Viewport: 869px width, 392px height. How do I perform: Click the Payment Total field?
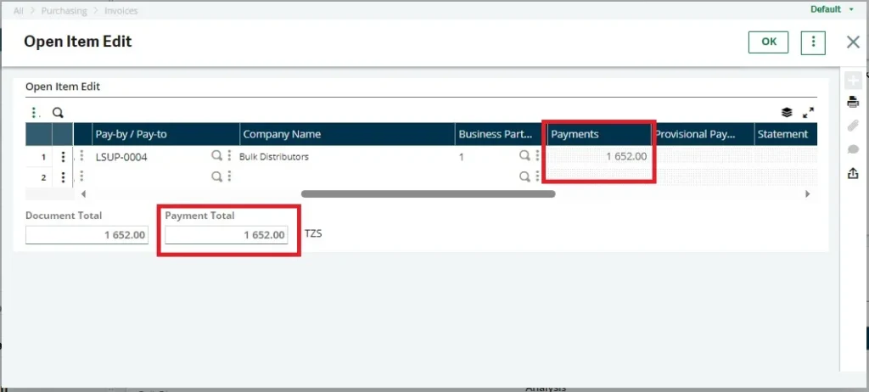[x=227, y=235]
